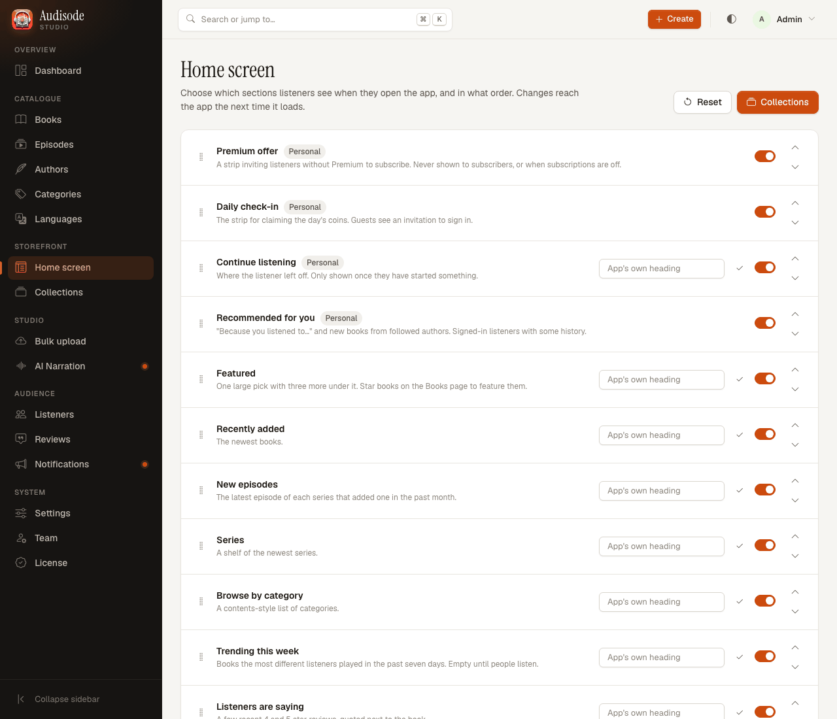Open the Admin account dropdown
This screenshot has width=837, height=719.
tap(785, 19)
